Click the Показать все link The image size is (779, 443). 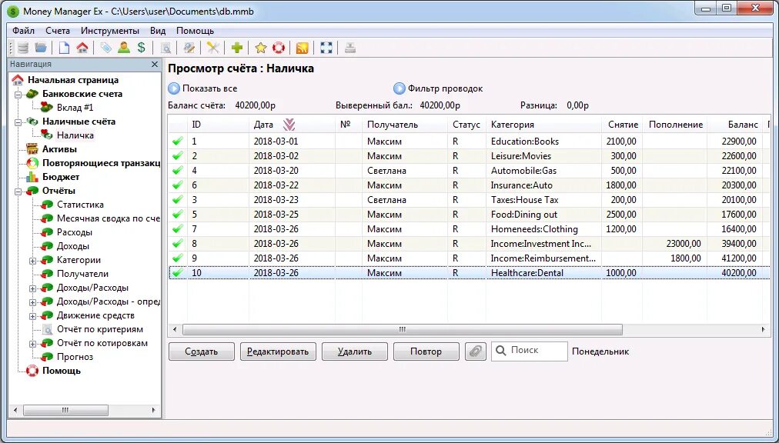[209, 88]
